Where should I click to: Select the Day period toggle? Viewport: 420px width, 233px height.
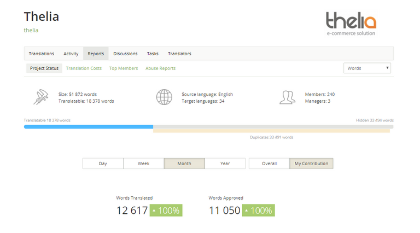click(103, 164)
